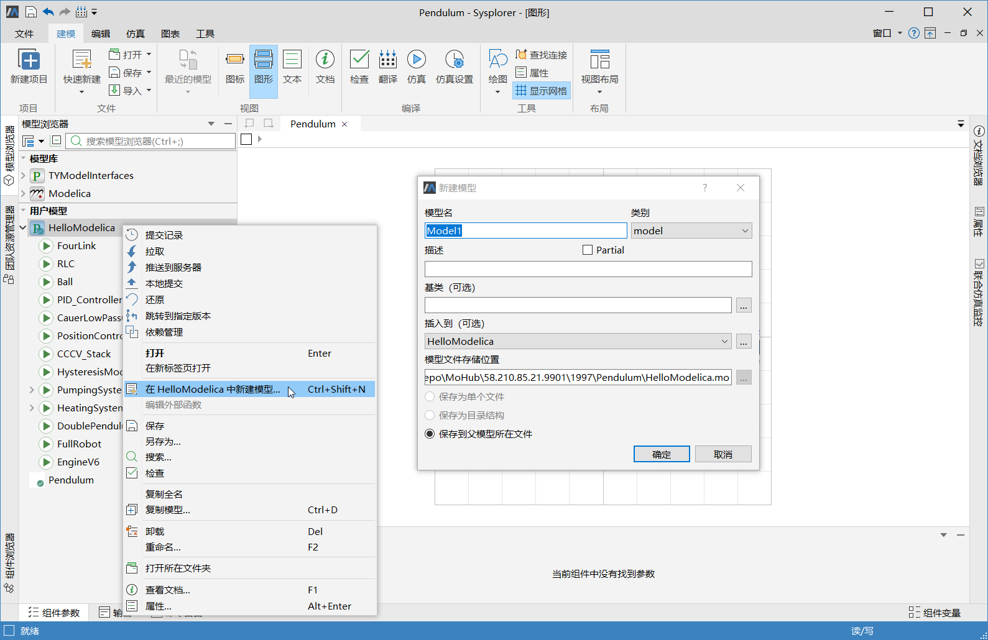988x640 pixels.
Task: Click the collapse-all icon in model browser
Action: (56, 141)
